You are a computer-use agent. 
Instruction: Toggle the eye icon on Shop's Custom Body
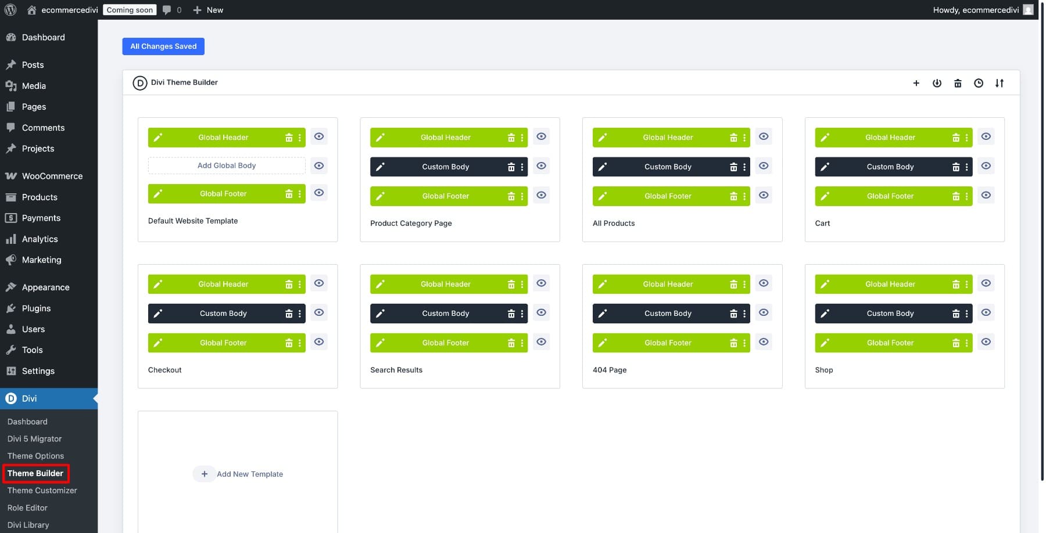pyautogui.click(x=986, y=312)
